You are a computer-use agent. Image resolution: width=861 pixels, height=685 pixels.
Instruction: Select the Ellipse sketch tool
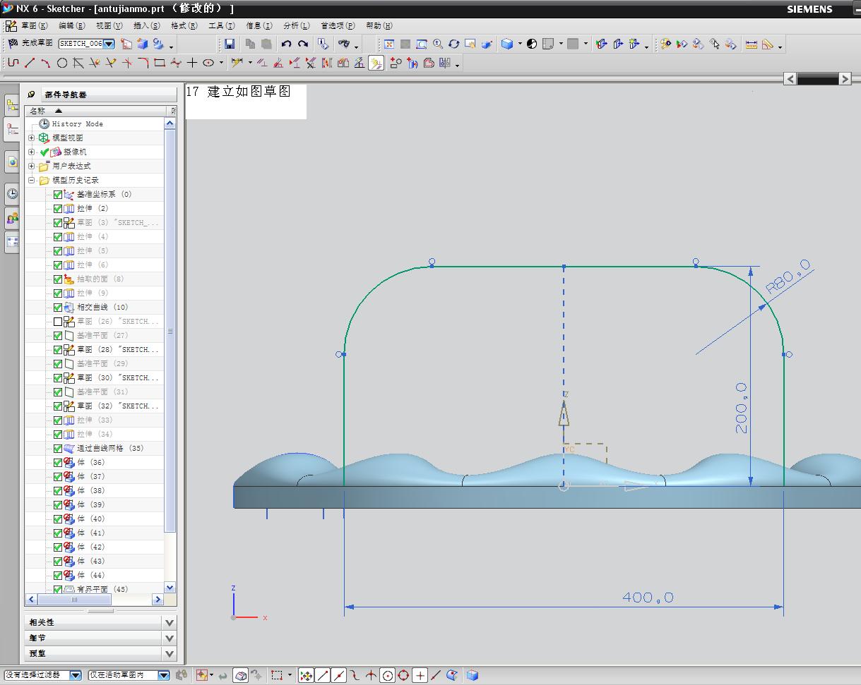pyautogui.click(x=208, y=63)
